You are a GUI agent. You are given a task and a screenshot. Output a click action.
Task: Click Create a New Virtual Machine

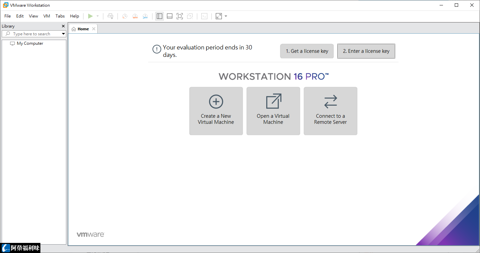tap(216, 111)
